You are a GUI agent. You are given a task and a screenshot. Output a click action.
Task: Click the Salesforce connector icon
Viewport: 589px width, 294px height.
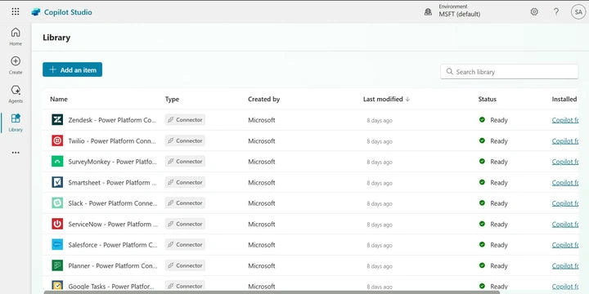click(57, 244)
